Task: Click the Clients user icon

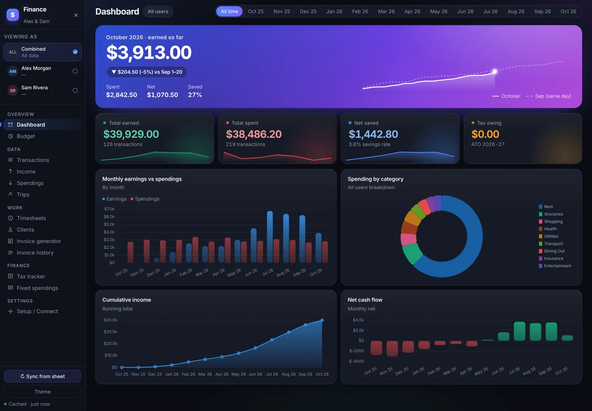Action: 10,230
